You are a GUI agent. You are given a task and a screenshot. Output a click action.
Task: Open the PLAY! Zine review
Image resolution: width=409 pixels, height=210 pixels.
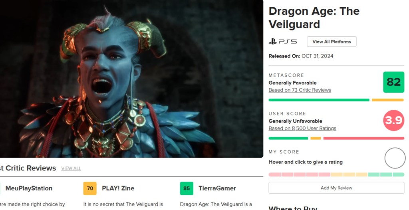[118, 188]
